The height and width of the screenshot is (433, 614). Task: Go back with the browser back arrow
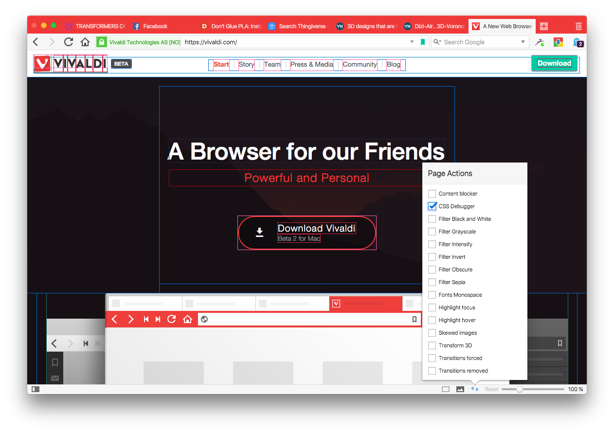click(36, 42)
